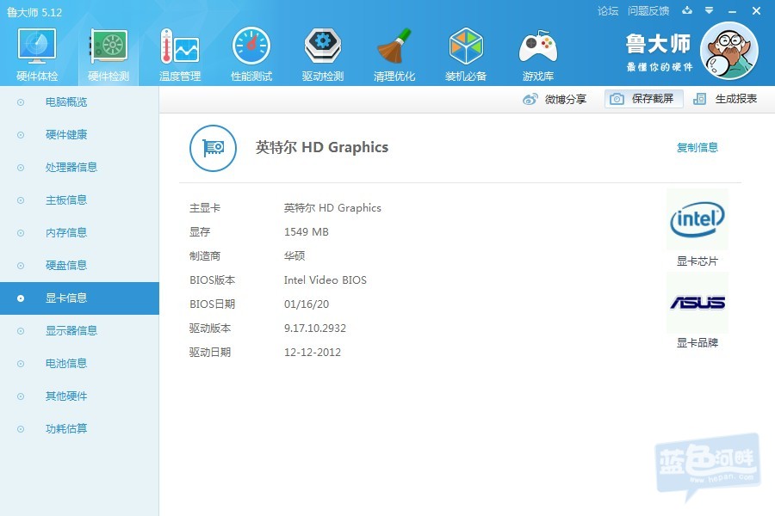Click the 鲁大师 5.12 title text
Image resolution: width=775 pixels, height=516 pixels.
coord(34,12)
